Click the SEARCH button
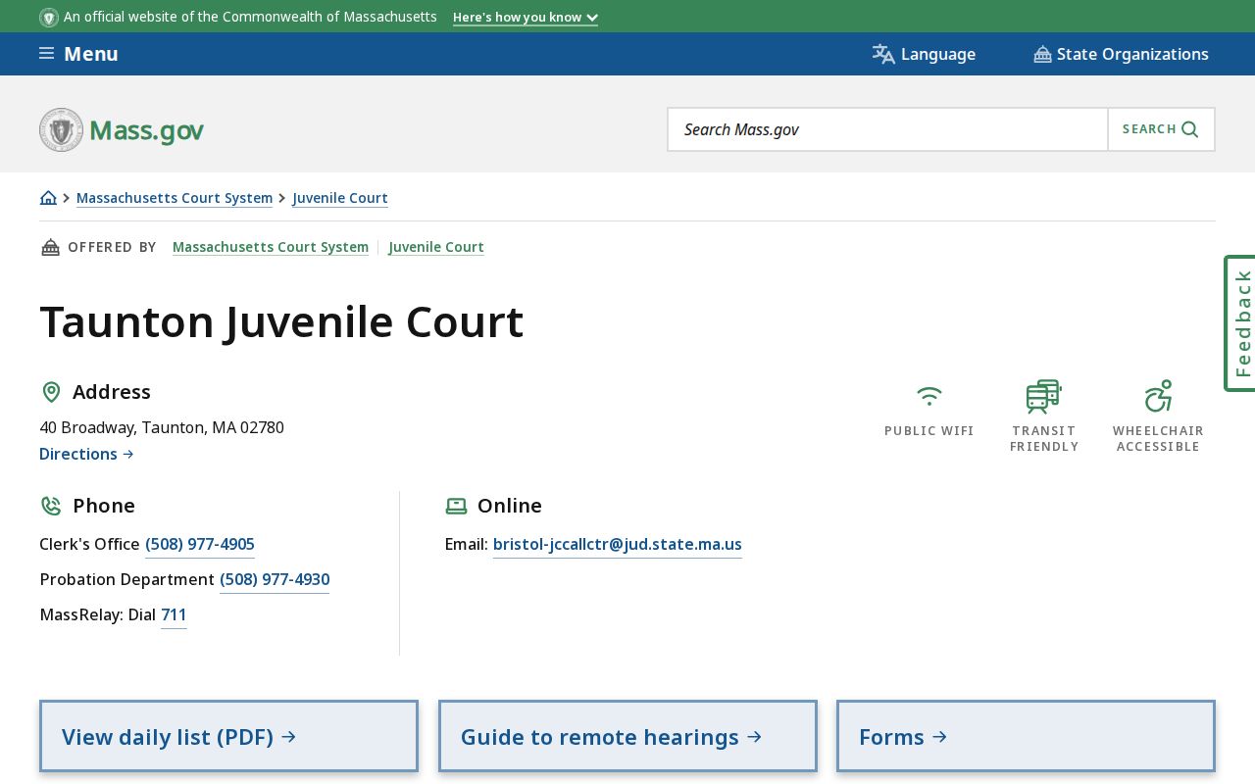 click(1161, 129)
